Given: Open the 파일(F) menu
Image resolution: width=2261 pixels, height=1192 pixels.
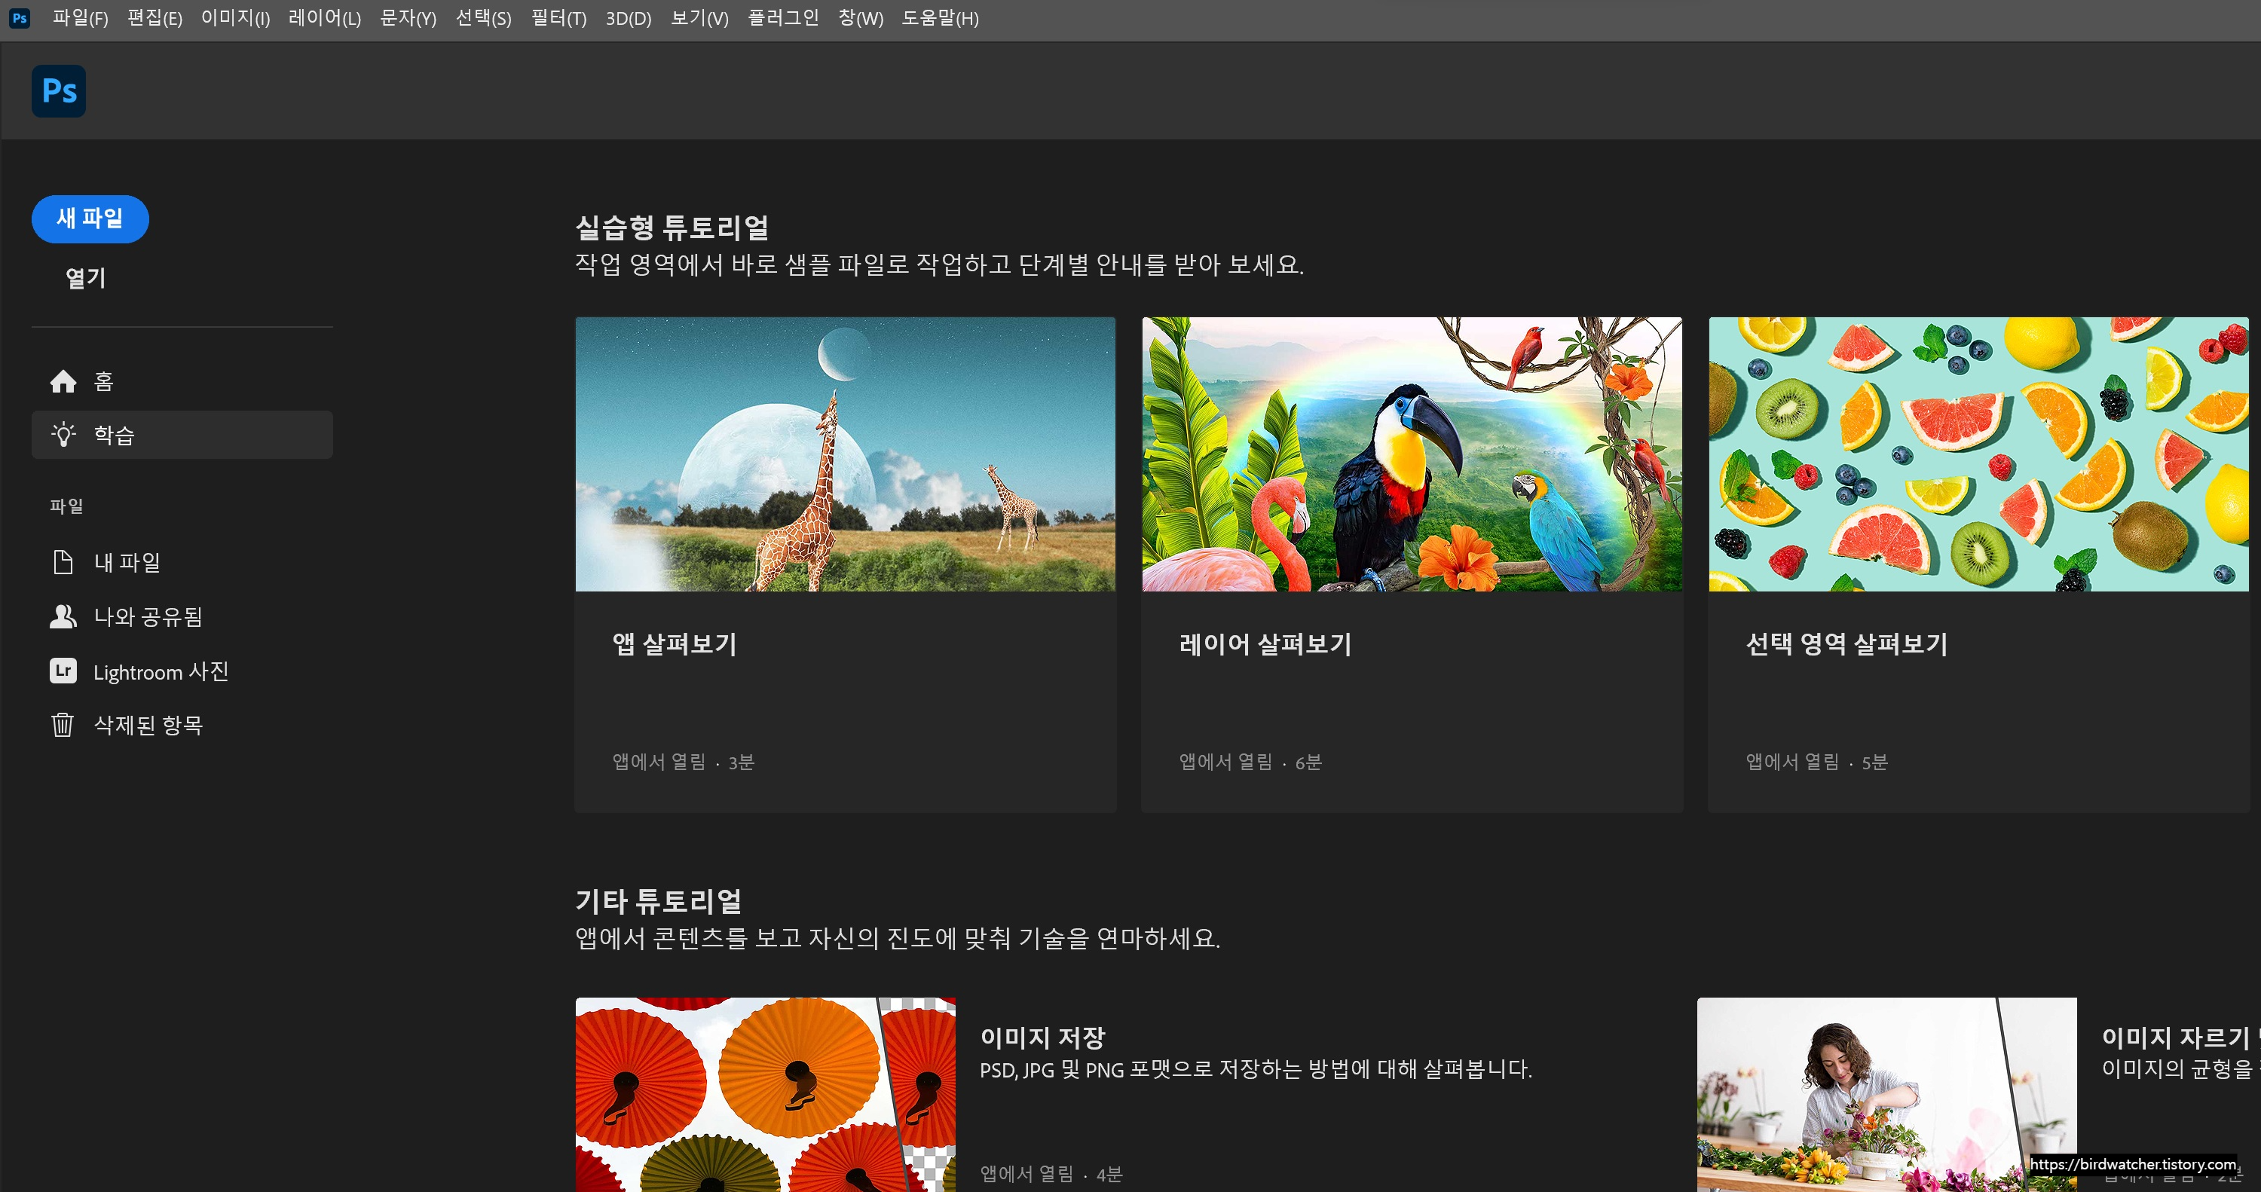Looking at the screenshot, I should (x=80, y=17).
